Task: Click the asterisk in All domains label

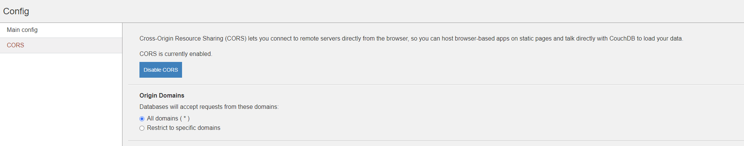Action: tap(185, 118)
